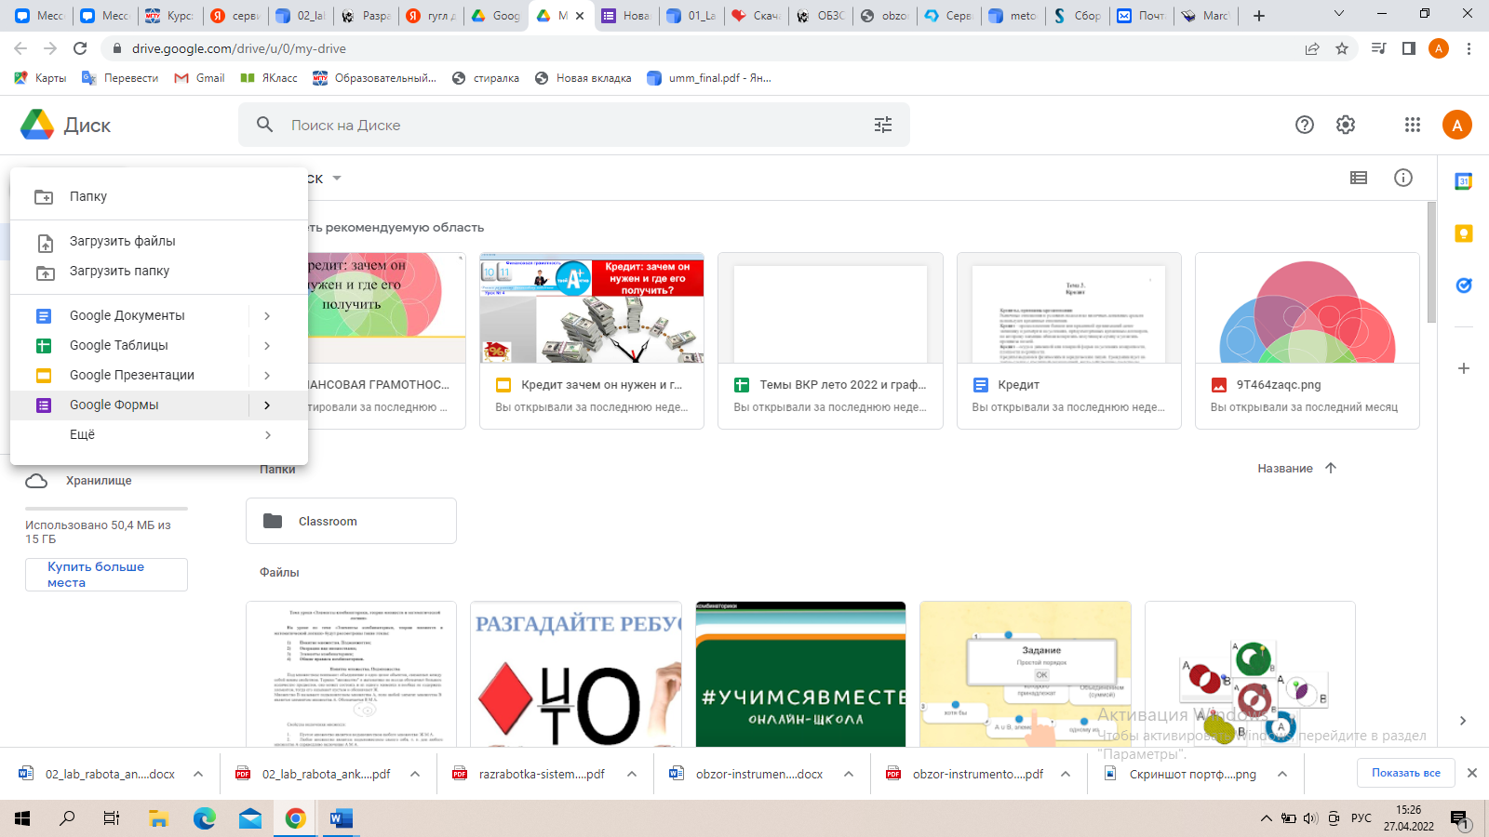Switch to the Новая Google Forms tab

click(626, 16)
